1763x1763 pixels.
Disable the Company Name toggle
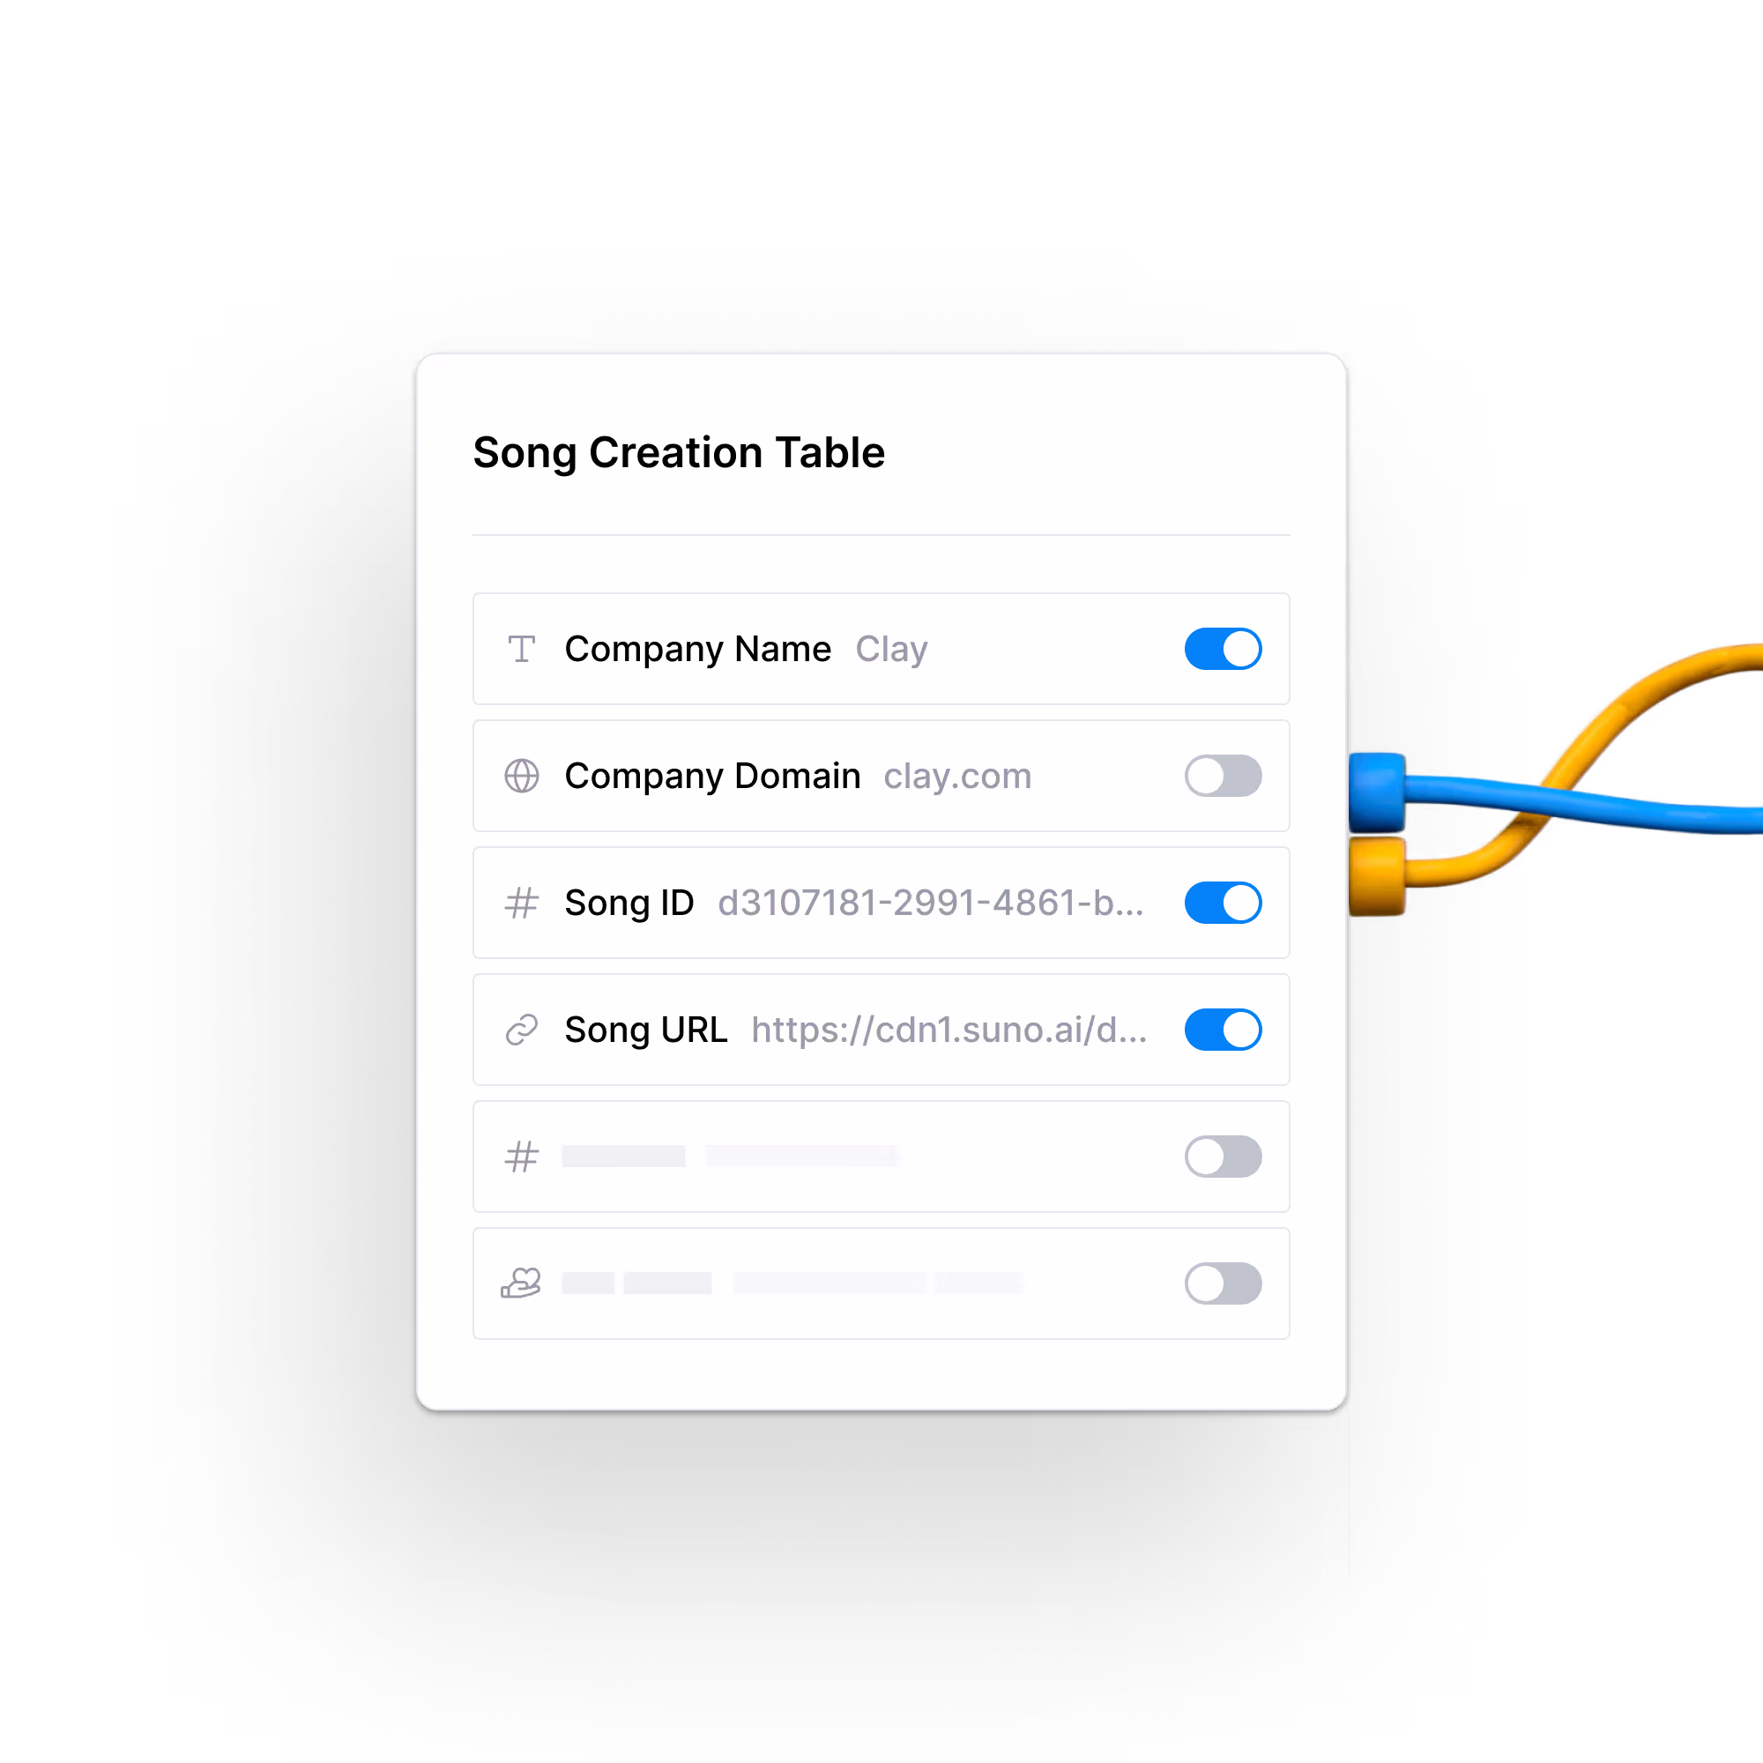(1223, 649)
